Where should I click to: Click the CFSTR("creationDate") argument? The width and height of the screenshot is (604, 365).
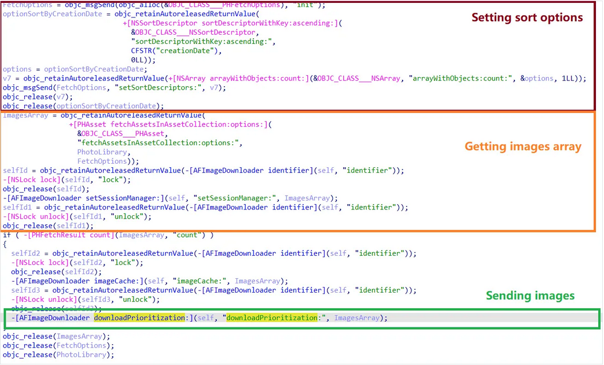coord(176,50)
